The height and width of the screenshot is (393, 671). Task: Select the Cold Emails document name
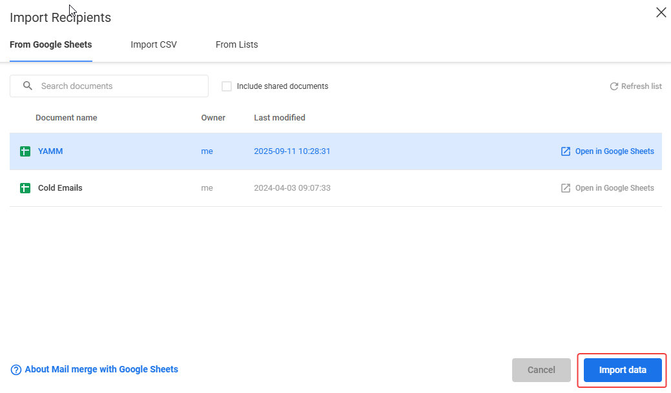pos(60,188)
